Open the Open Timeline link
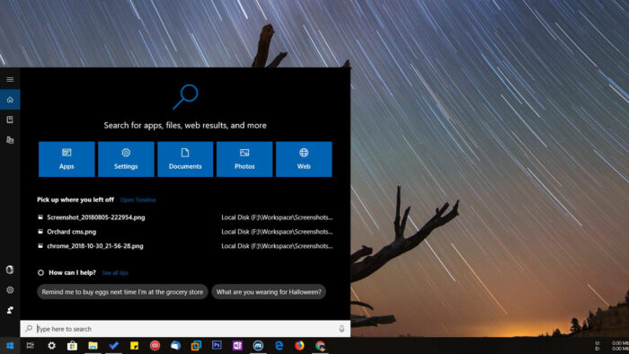This screenshot has width=629, height=354. pos(138,199)
